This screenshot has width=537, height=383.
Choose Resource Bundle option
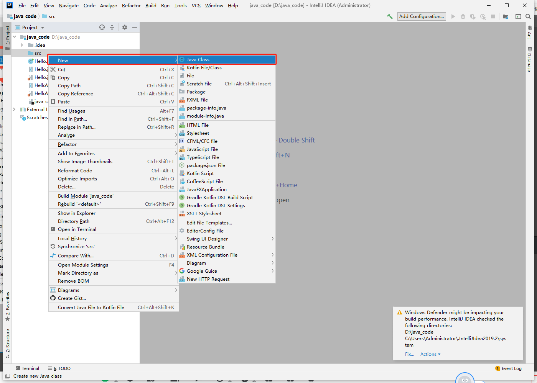(x=227, y=247)
